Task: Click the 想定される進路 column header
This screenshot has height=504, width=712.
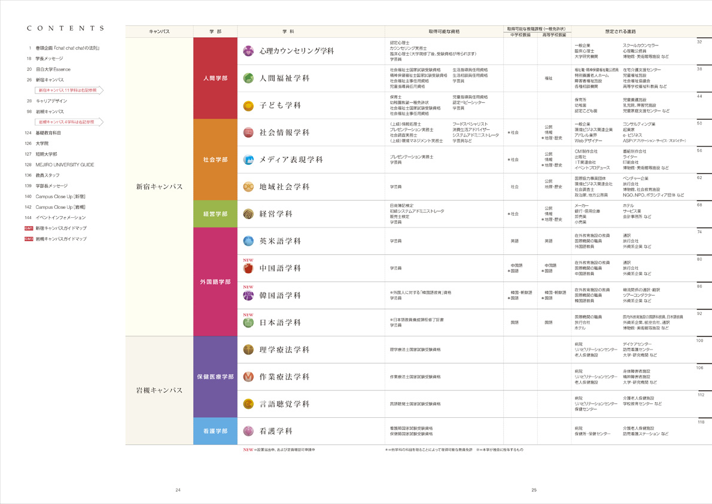Action: coord(620,31)
